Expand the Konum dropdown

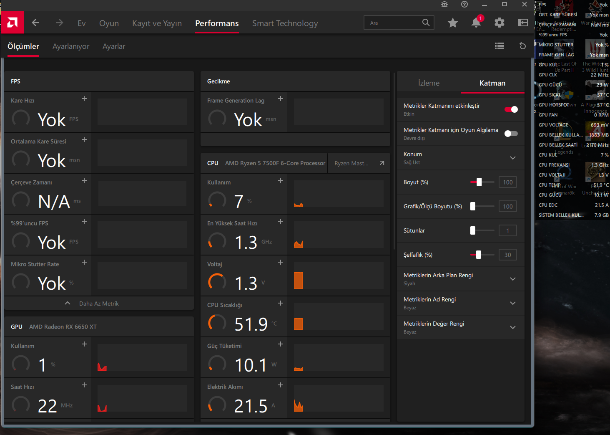tap(513, 158)
